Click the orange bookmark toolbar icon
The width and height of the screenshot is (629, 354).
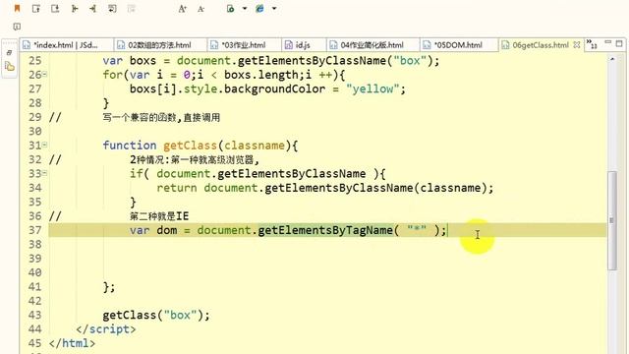point(17,9)
